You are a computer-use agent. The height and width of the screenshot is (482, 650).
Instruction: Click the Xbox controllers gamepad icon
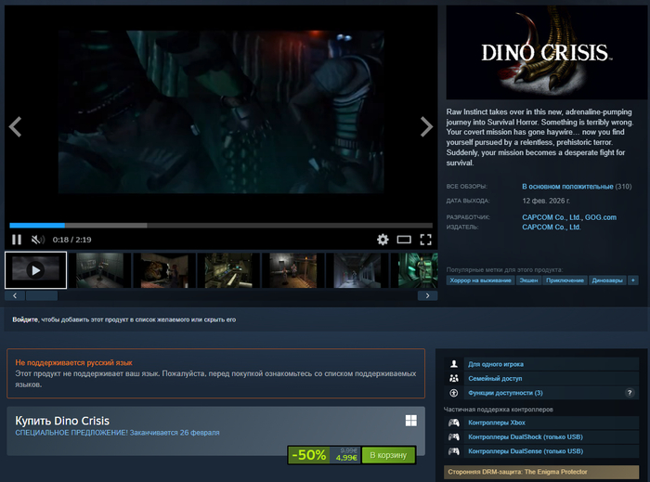454,423
